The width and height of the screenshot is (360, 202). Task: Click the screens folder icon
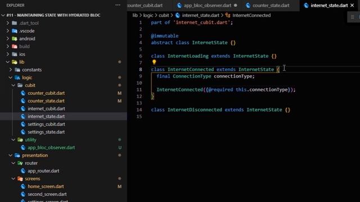(20, 178)
